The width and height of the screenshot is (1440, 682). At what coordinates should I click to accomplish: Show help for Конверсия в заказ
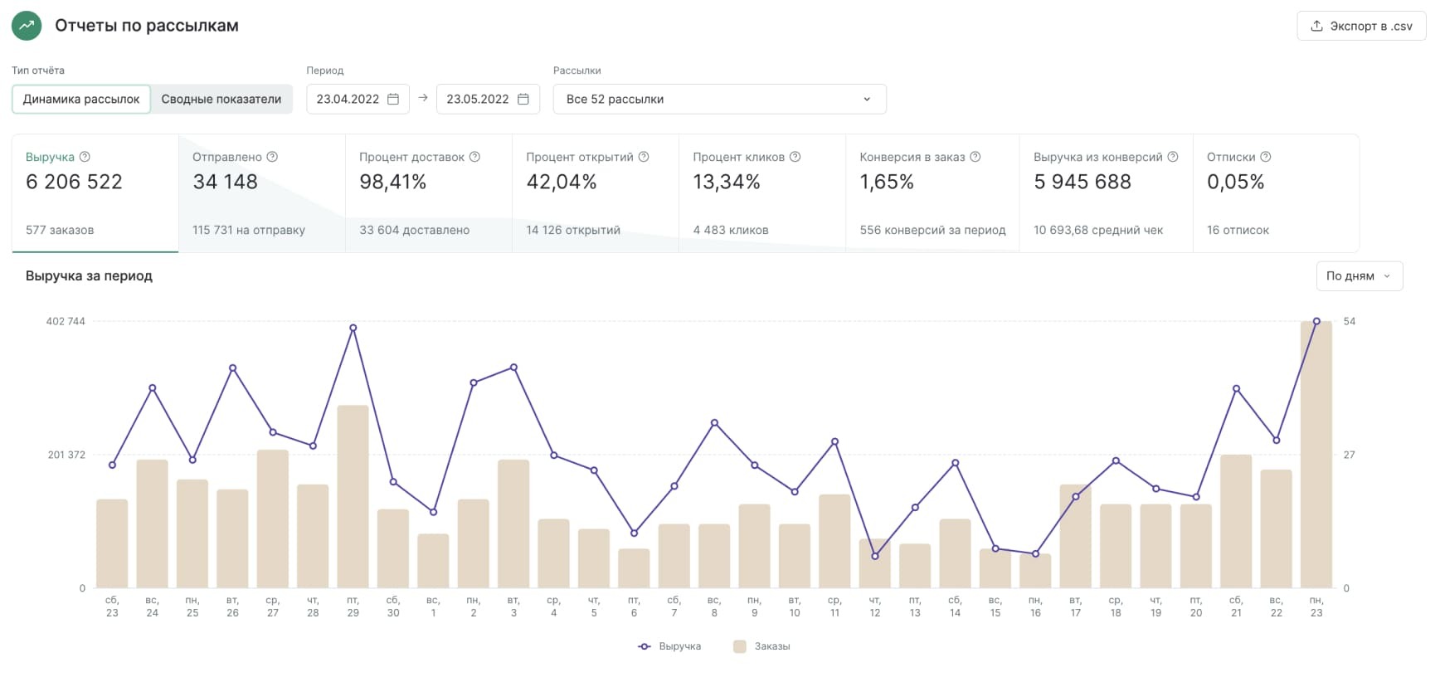pos(975,157)
